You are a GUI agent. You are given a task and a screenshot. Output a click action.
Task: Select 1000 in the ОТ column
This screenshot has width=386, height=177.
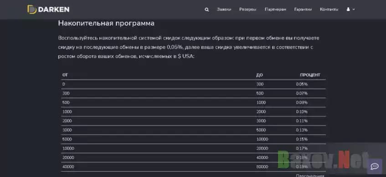point(67,112)
